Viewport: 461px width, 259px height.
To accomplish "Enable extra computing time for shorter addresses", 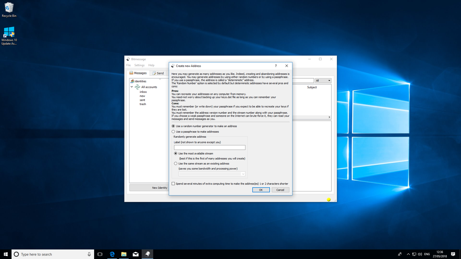I will pyautogui.click(x=173, y=183).
